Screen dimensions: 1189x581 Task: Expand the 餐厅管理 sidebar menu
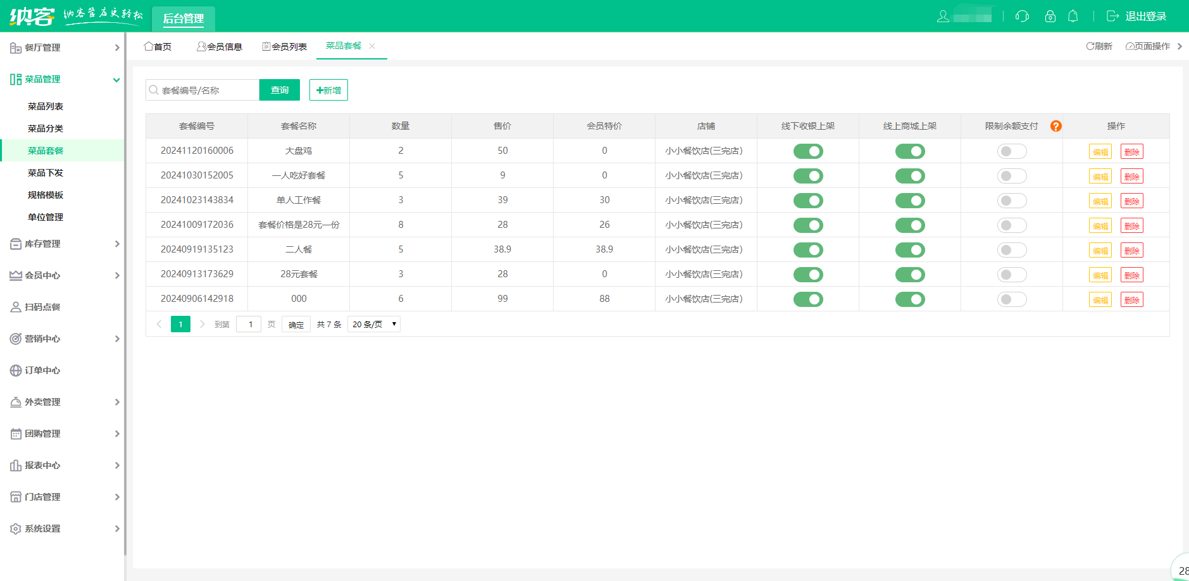[63, 47]
